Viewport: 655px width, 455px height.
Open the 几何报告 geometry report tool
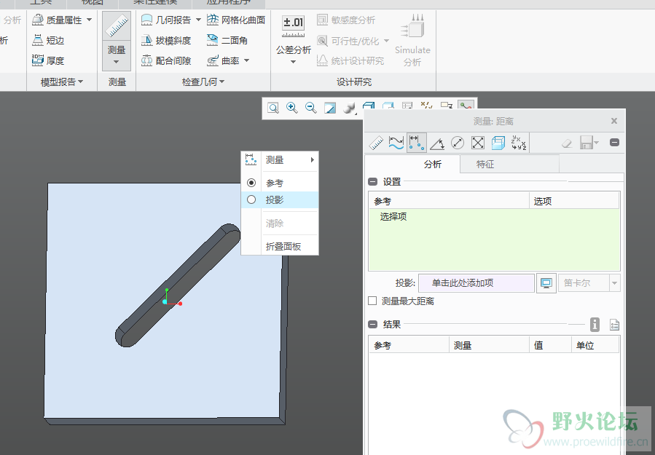click(x=165, y=20)
